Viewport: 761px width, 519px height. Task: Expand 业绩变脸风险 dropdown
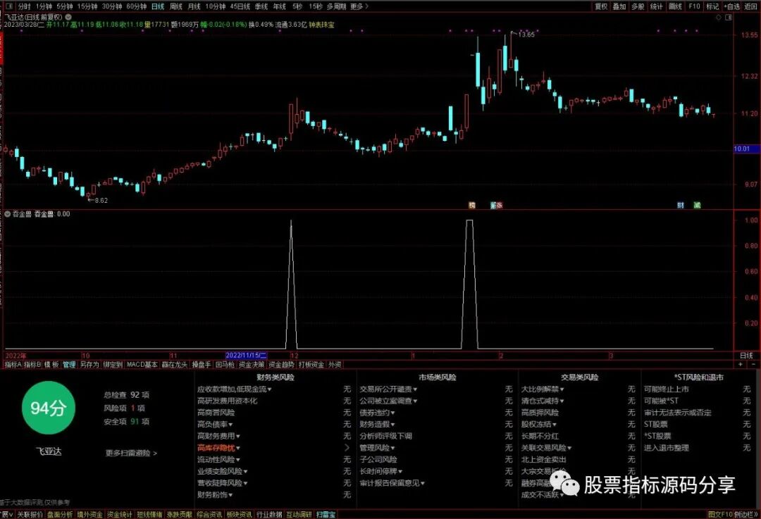coord(246,471)
